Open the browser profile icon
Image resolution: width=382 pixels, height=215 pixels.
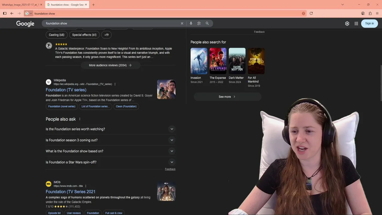point(363,13)
